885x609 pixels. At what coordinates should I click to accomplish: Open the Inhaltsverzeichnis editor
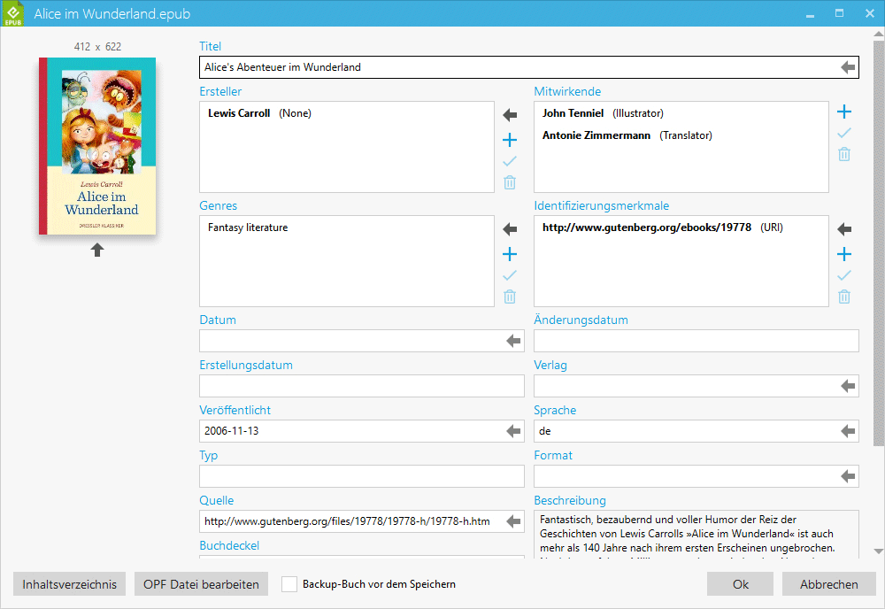[x=69, y=584]
